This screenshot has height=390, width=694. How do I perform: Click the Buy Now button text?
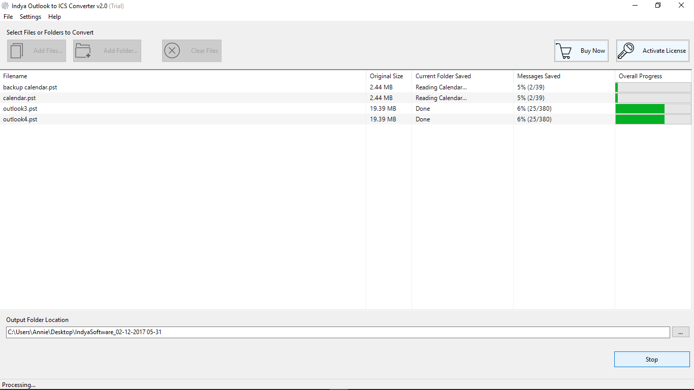(593, 51)
